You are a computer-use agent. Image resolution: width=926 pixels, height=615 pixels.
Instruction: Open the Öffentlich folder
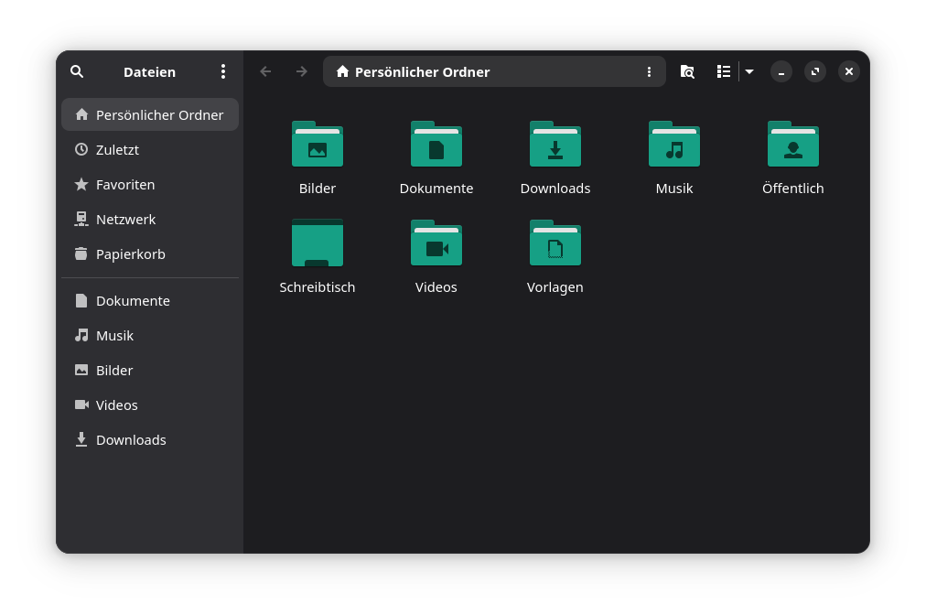(793, 145)
